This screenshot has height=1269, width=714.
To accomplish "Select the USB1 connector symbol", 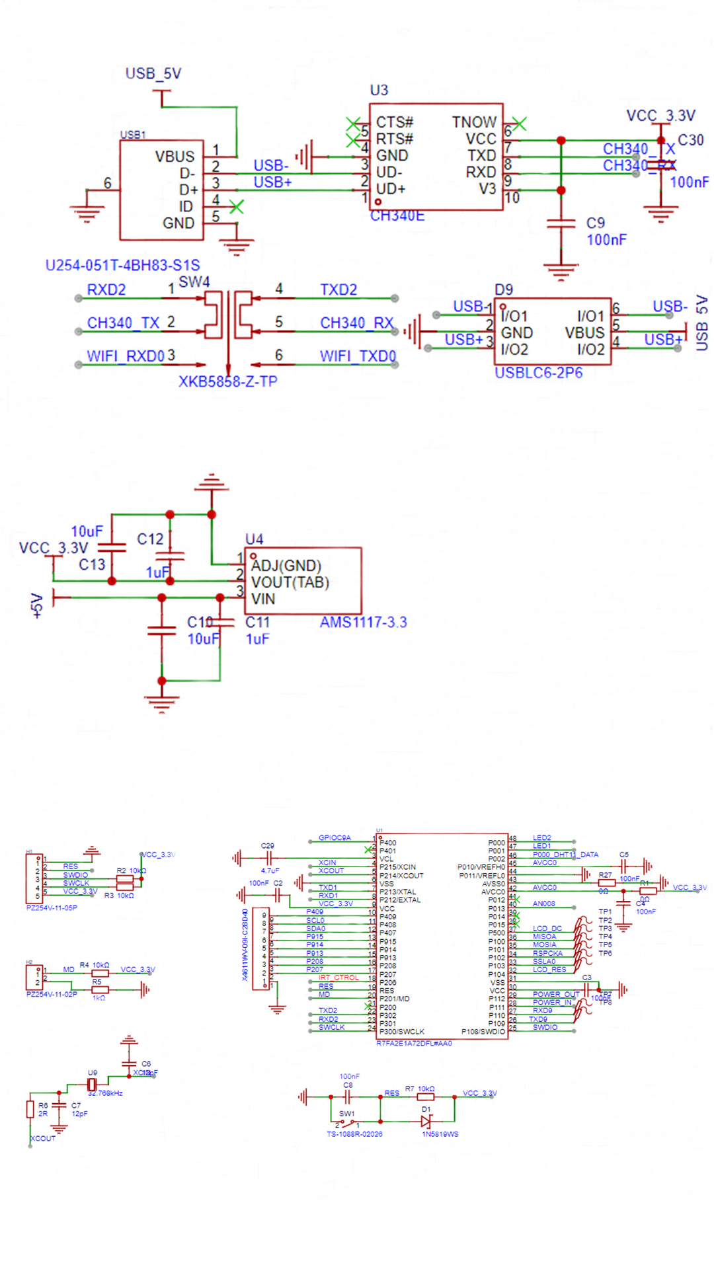I will coord(161,190).
